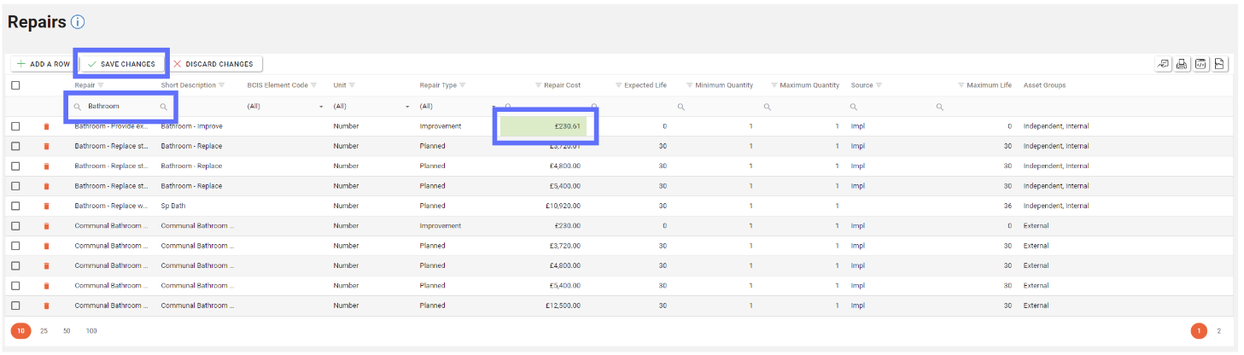Click the print icon in the grid toolbar
The width and height of the screenshot is (1244, 355).
click(1183, 64)
